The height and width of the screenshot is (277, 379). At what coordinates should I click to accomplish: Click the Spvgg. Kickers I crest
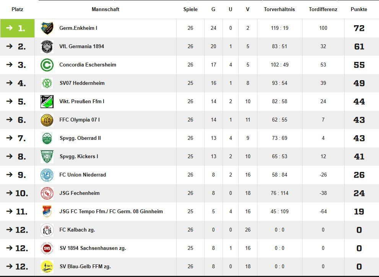pos(47,156)
